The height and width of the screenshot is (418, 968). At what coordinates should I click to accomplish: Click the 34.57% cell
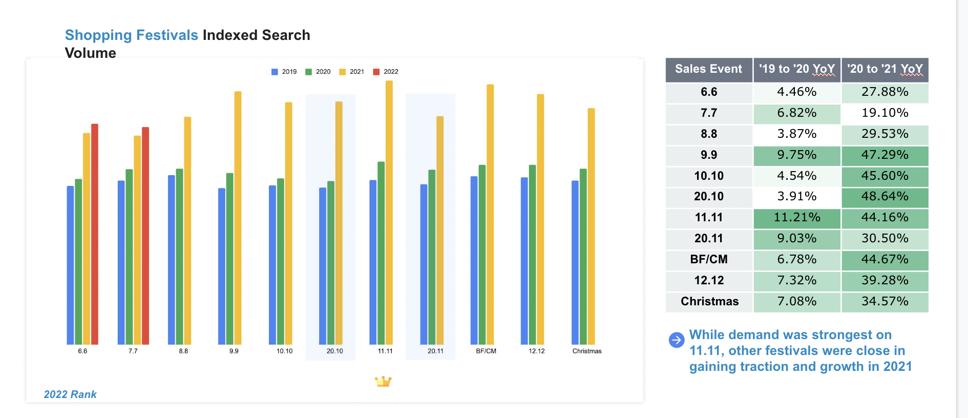(885, 302)
